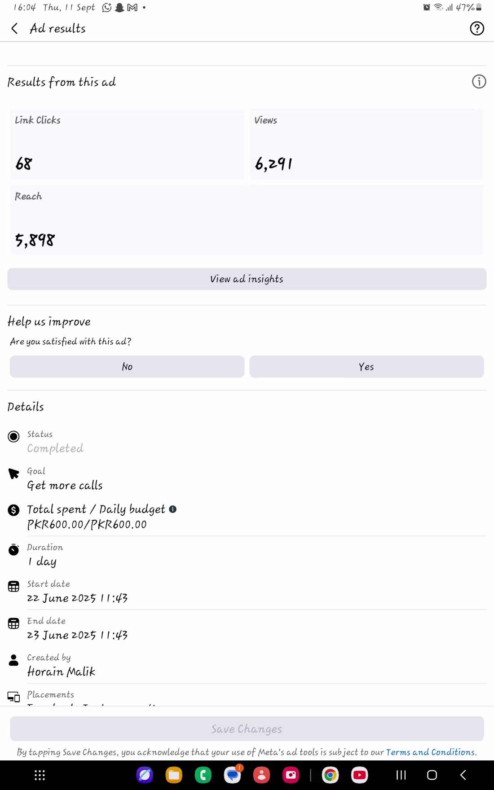Viewport: 494px width, 790px height.
Task: Open recent apps navigation button
Action: point(401,775)
